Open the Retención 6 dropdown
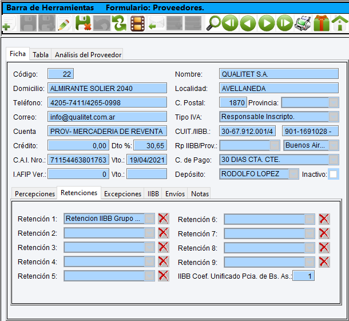Screen dimensions: 349x321 (310, 219)
